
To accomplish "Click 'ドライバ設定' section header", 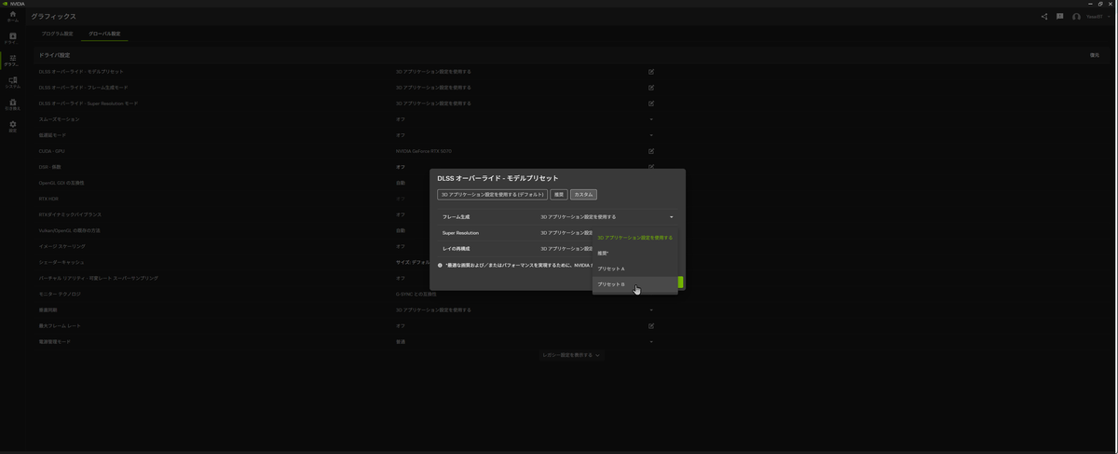I will 54,55.
